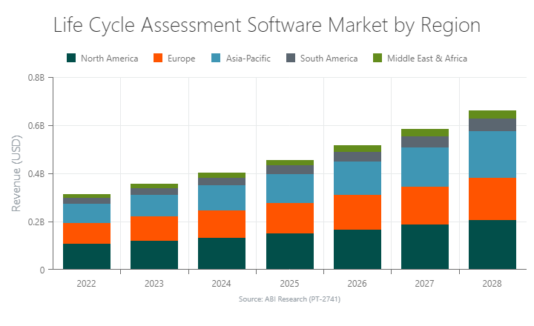This screenshot has width=534, height=326.
Task: Select the 2022 Europe bar segment
Action: click(87, 233)
